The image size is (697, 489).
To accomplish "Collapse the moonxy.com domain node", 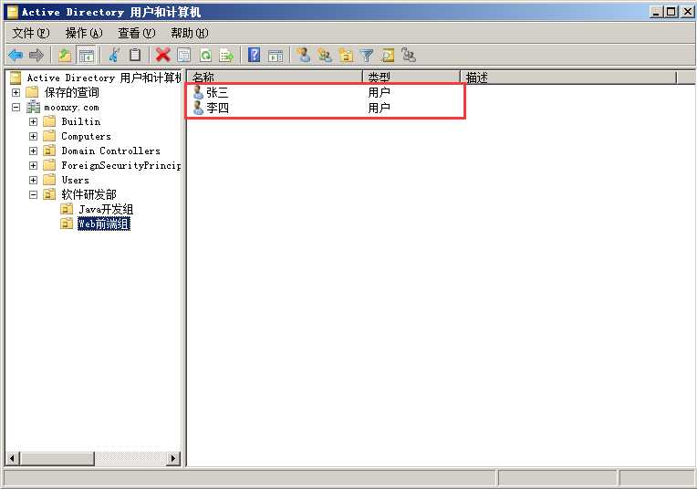I will tap(16, 107).
